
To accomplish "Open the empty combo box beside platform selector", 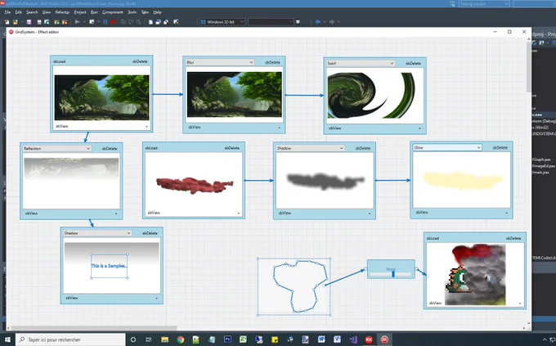I will pos(271,21).
